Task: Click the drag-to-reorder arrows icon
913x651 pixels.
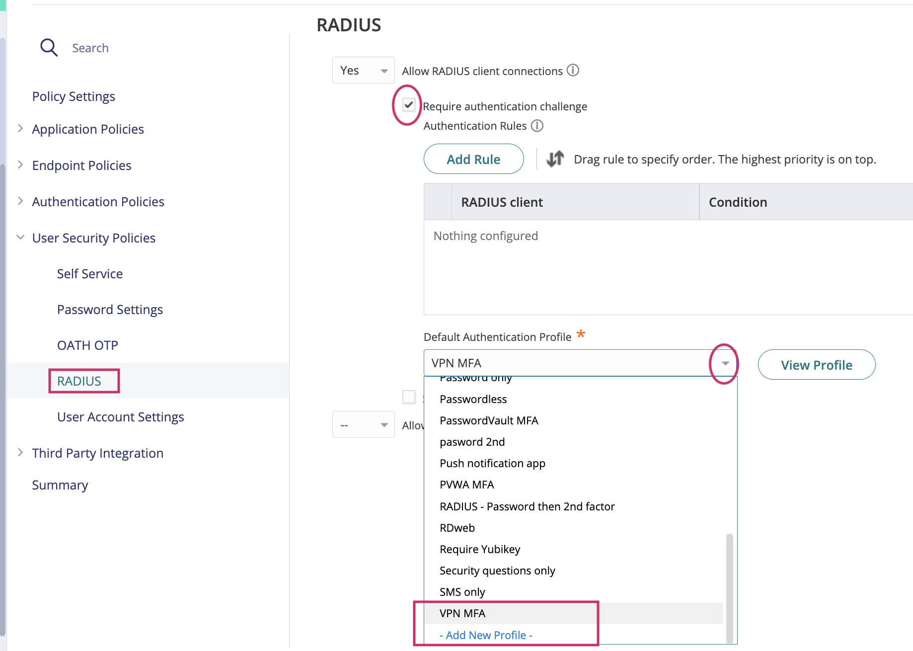Action: click(555, 159)
